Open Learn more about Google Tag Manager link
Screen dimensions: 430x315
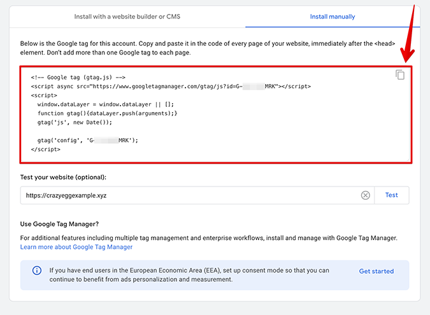pyautogui.click(x=76, y=247)
